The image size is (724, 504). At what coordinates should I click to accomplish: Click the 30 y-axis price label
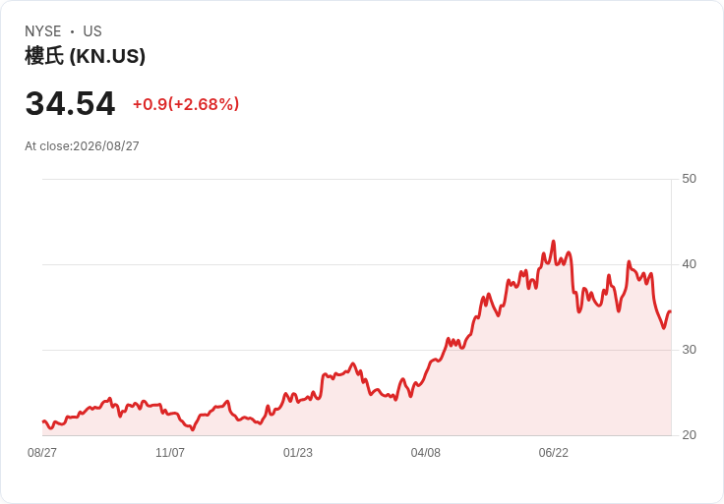click(x=689, y=350)
